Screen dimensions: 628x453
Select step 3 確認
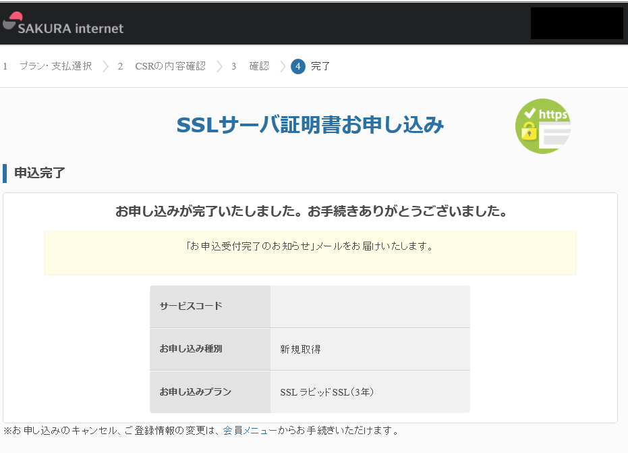click(250, 66)
